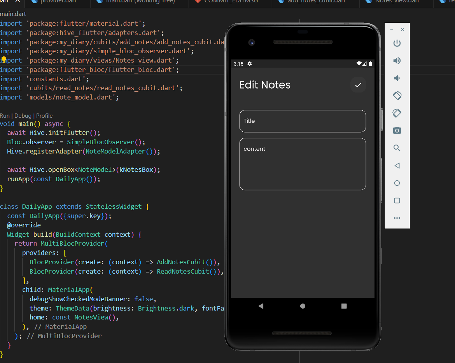
Task: Run the app via the Run code lens
Action: point(4,115)
